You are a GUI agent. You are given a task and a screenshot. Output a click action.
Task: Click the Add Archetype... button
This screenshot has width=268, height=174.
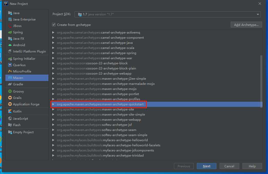point(246,25)
